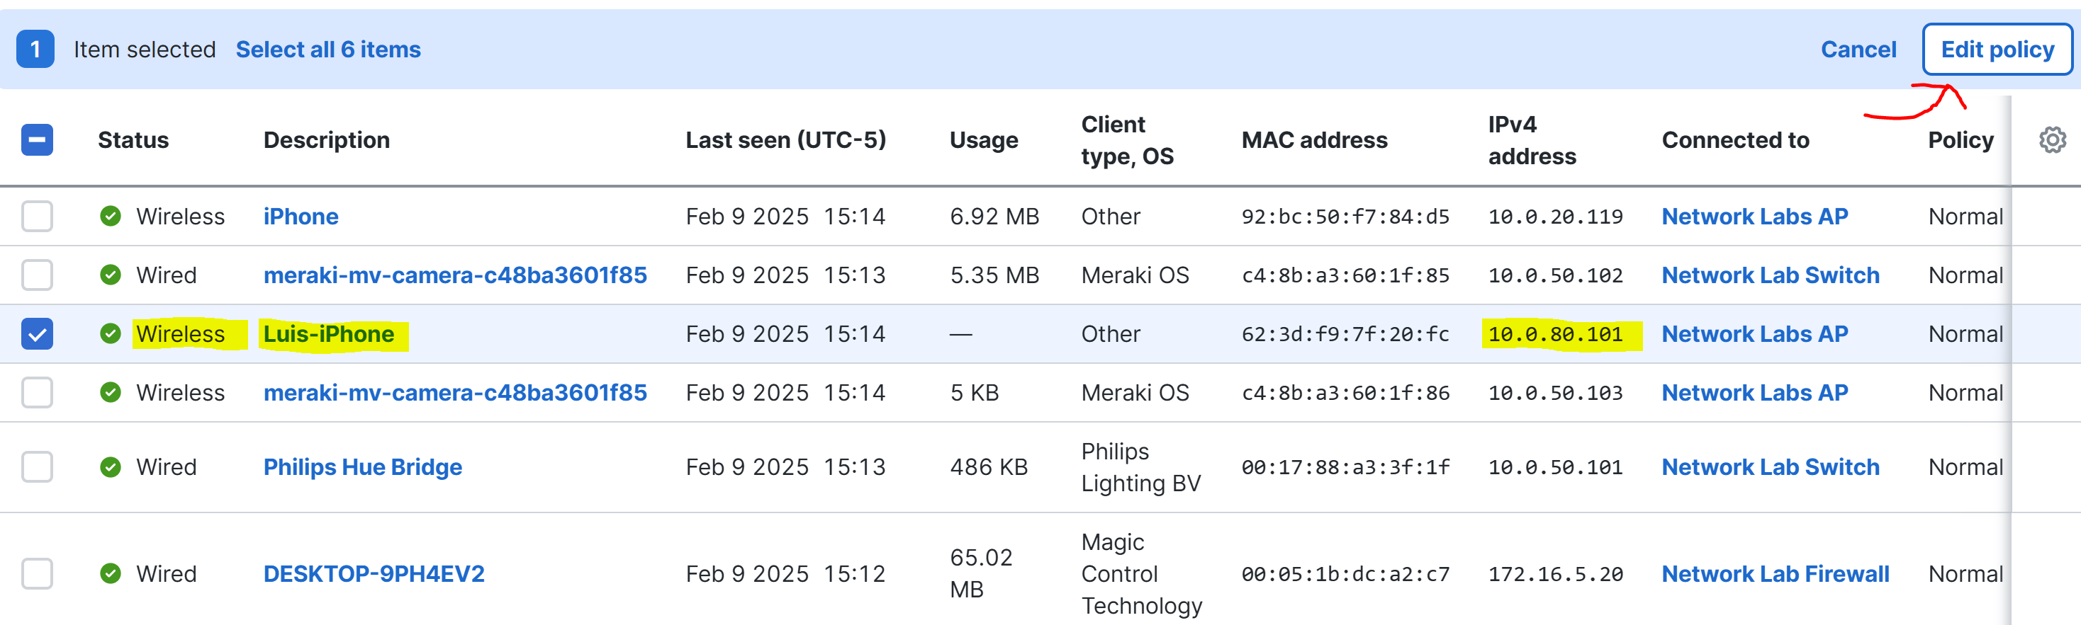Click the green status icon for Luis-iPhone row
The height and width of the screenshot is (625, 2081).
coord(111,334)
